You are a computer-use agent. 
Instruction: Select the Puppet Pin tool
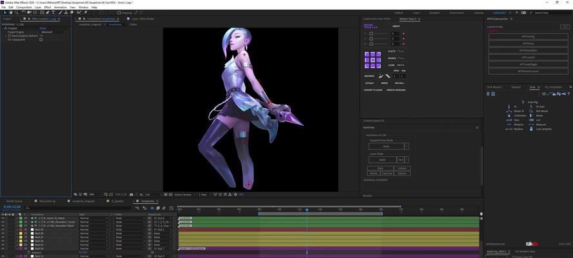coord(85,12)
